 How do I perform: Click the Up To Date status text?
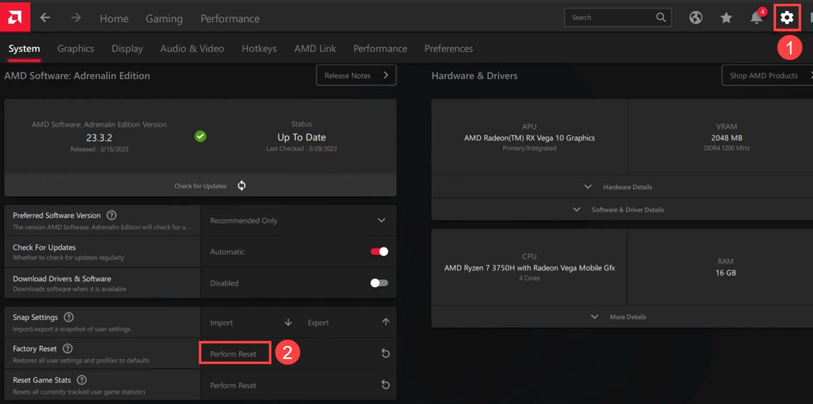[x=301, y=137]
